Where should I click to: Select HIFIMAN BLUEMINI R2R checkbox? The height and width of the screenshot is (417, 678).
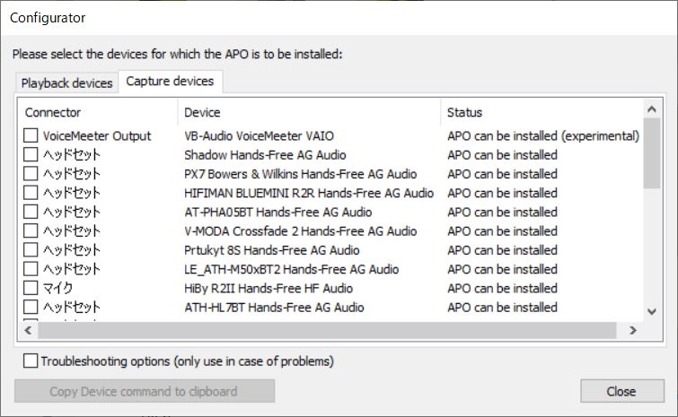pos(31,193)
